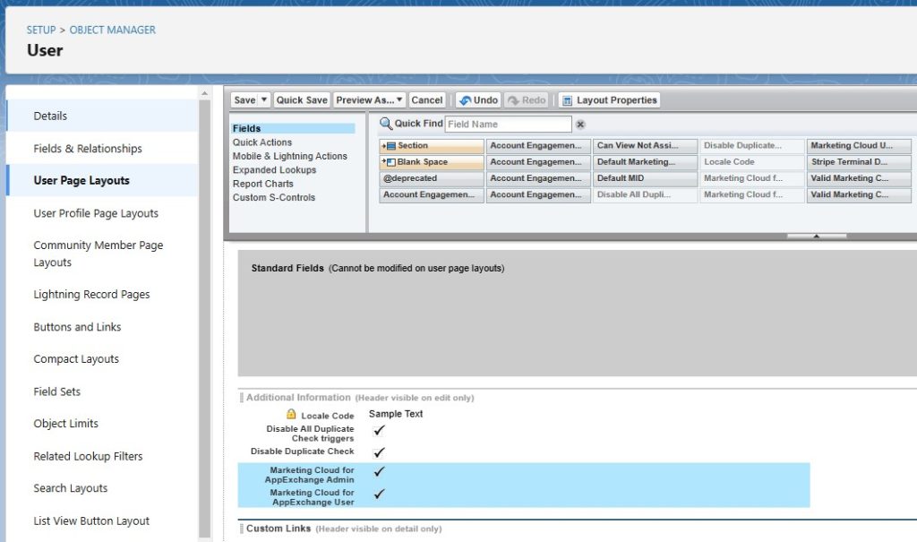This screenshot has width=917, height=542.
Task: Click the Undo button in the toolbar
Action: pos(478,100)
